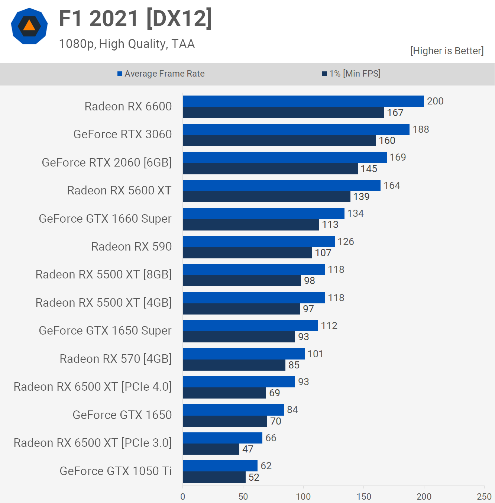
Task: Click the TechSpot hexagon logo icon
Action: point(29,26)
